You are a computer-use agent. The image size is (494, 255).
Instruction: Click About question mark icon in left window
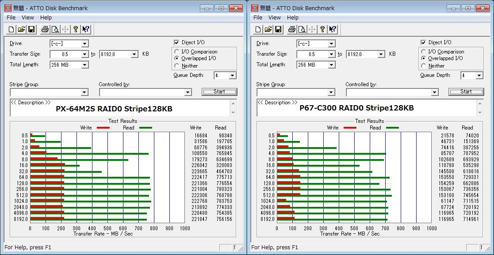76,30
